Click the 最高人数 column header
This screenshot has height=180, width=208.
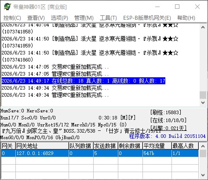point(185,146)
